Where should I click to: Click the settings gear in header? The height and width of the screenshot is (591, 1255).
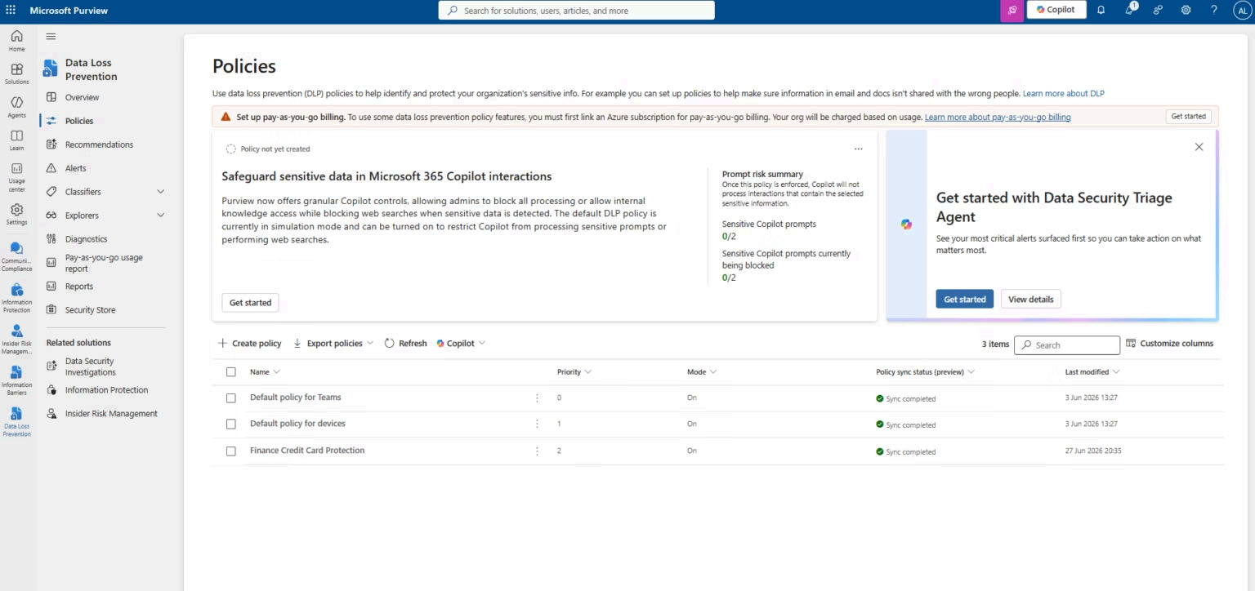point(1186,10)
